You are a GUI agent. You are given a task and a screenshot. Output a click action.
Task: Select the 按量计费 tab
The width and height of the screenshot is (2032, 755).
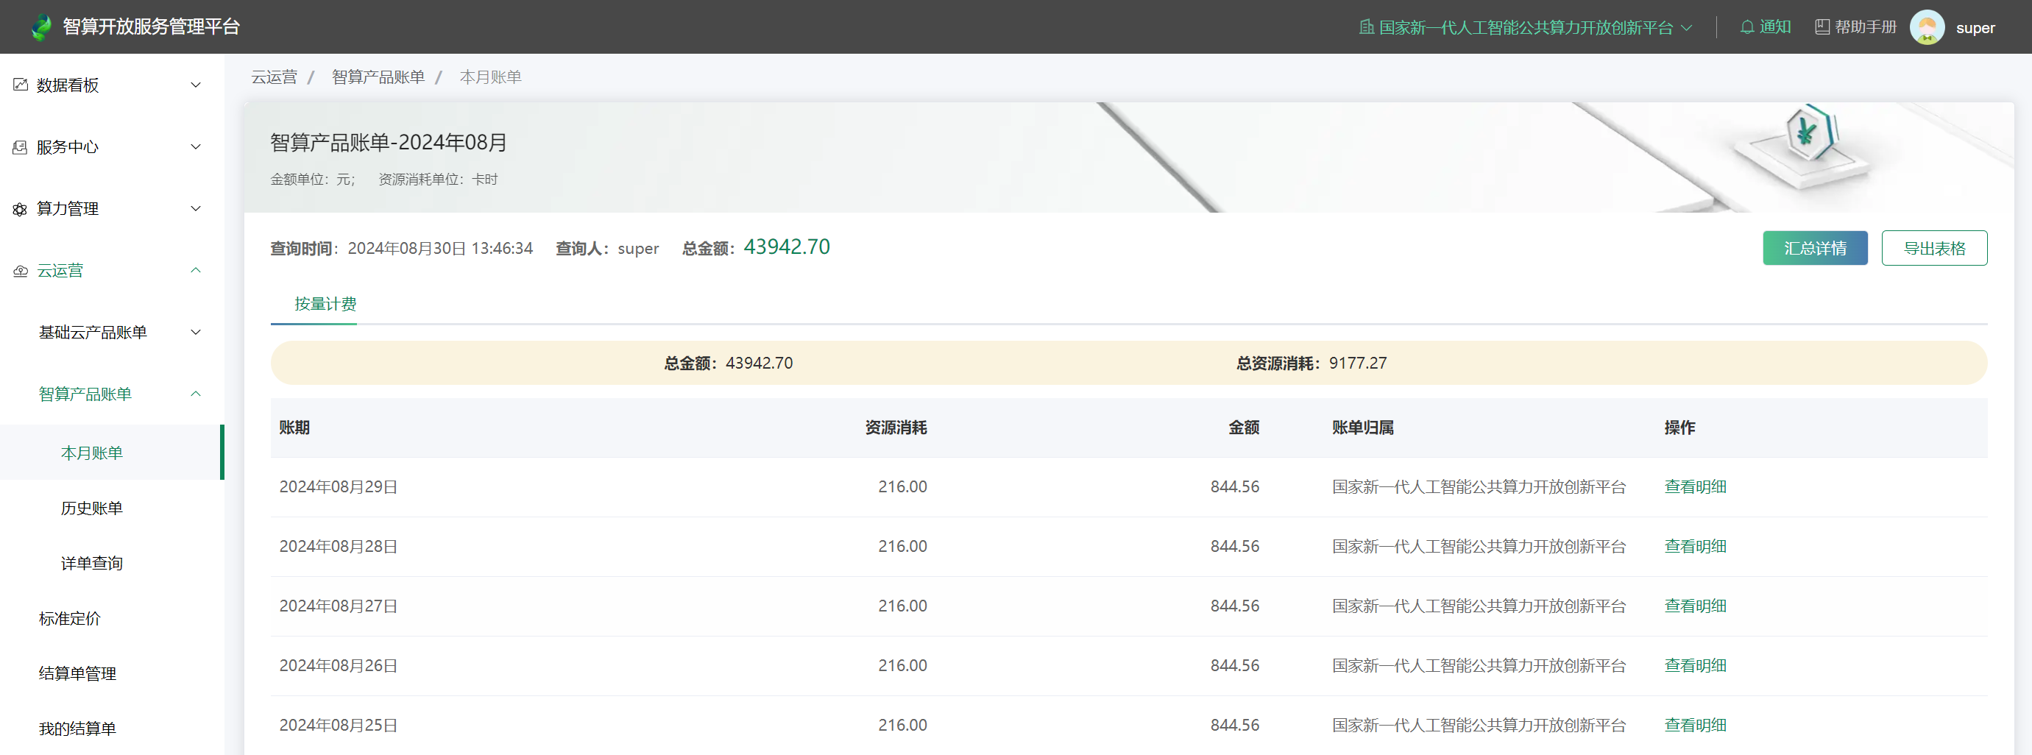(325, 305)
